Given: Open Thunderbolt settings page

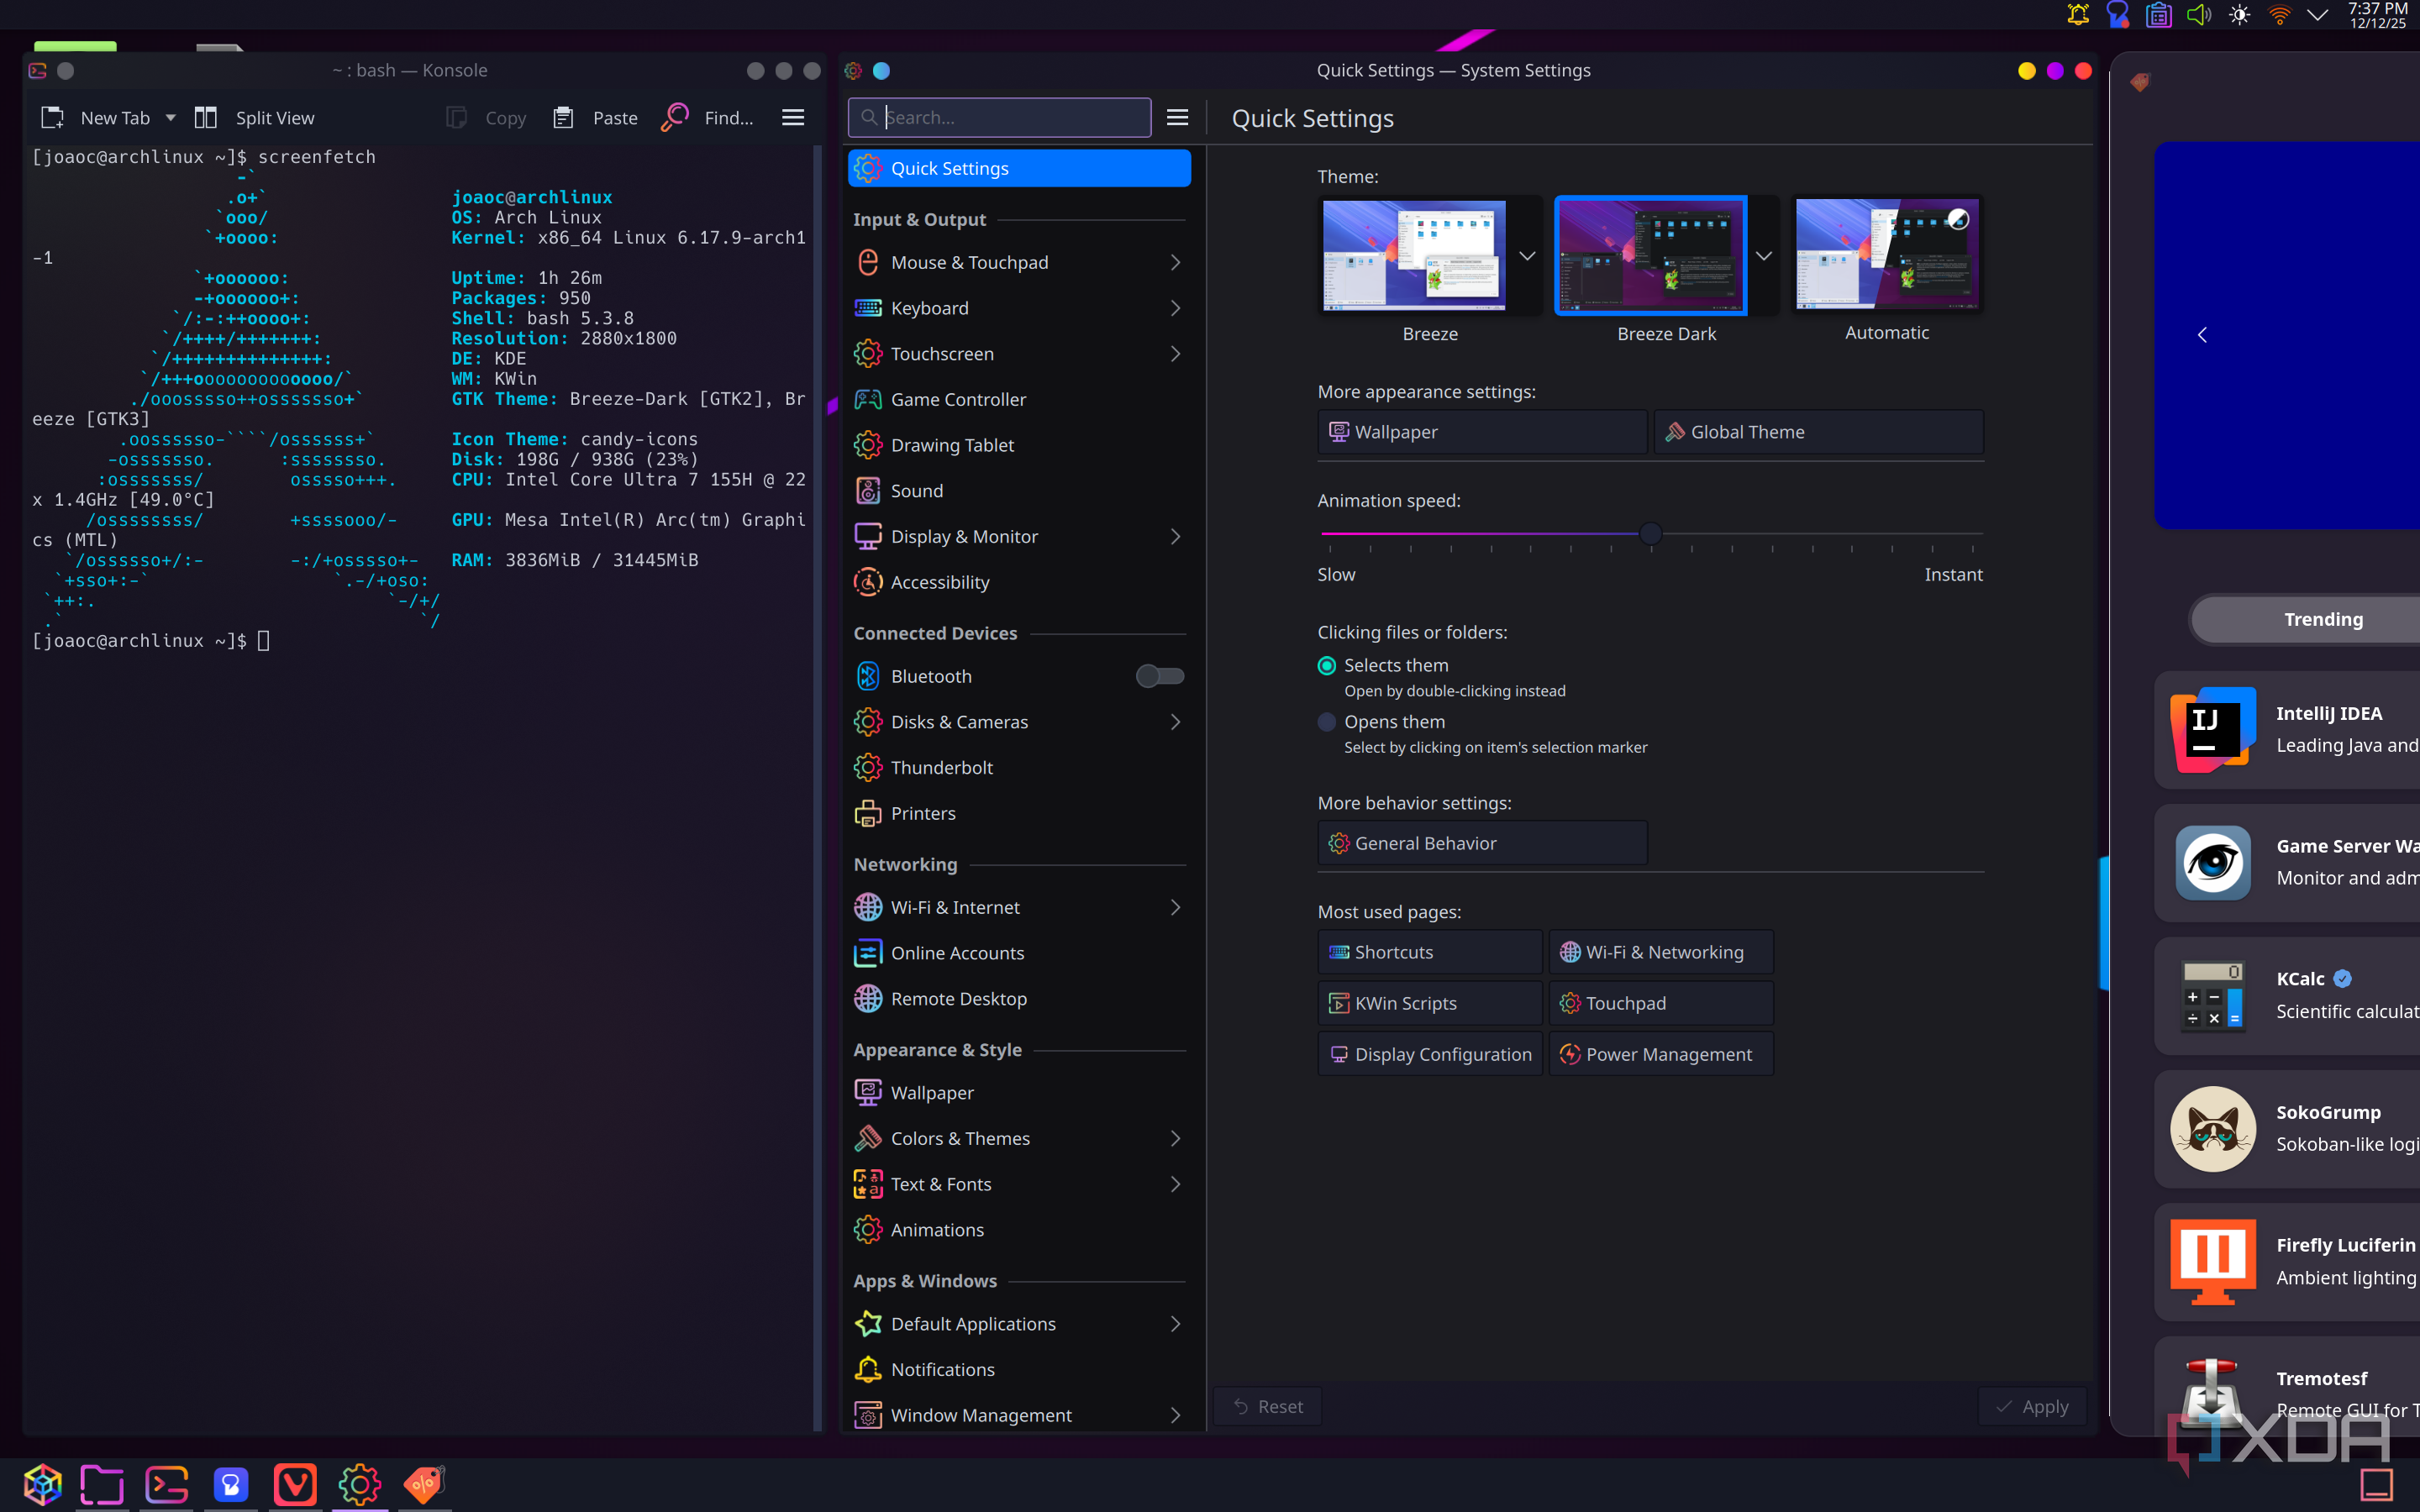Looking at the screenshot, I should click(x=1019, y=767).
